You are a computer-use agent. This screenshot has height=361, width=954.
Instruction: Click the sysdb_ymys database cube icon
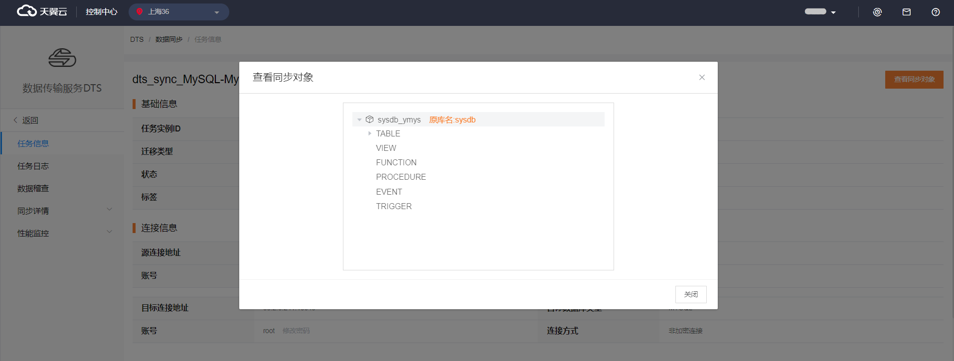[x=369, y=120]
